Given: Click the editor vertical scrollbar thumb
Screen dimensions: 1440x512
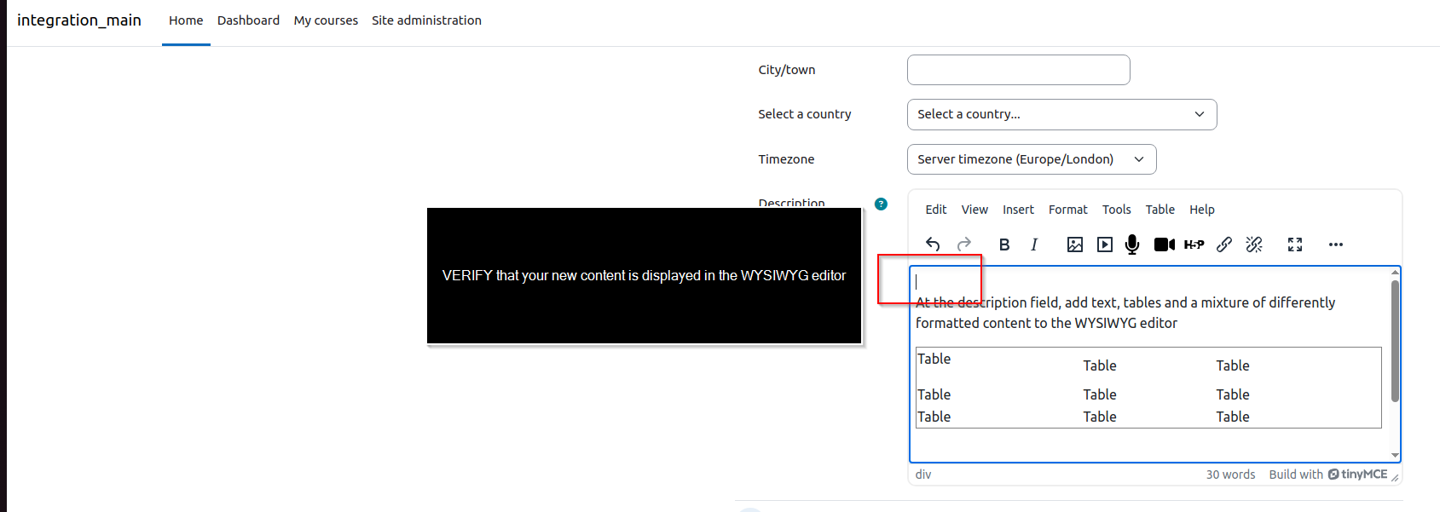Looking at the screenshot, I should (1395, 341).
